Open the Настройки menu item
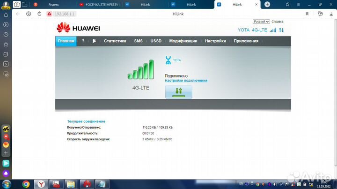Viewport: 337px width, 189px height. pyautogui.click(x=215, y=41)
